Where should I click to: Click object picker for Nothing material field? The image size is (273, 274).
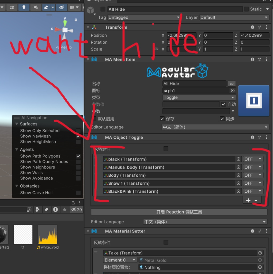260,267
